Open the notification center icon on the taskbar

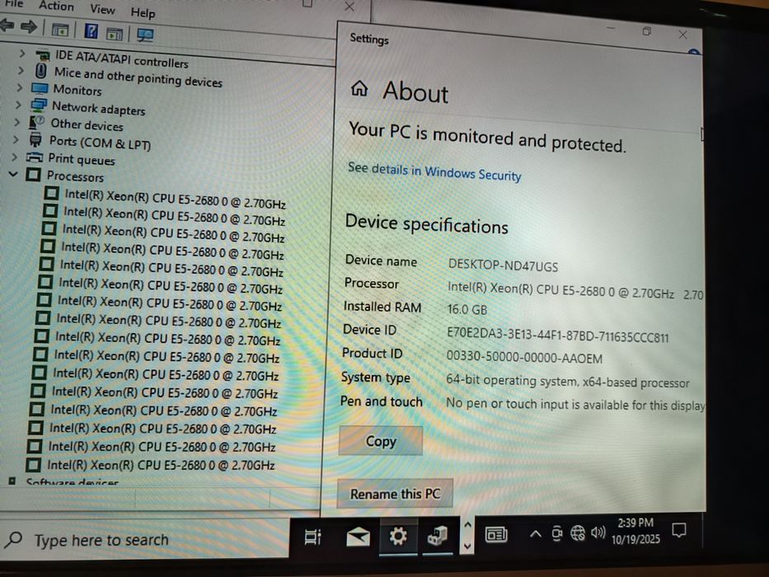679,530
